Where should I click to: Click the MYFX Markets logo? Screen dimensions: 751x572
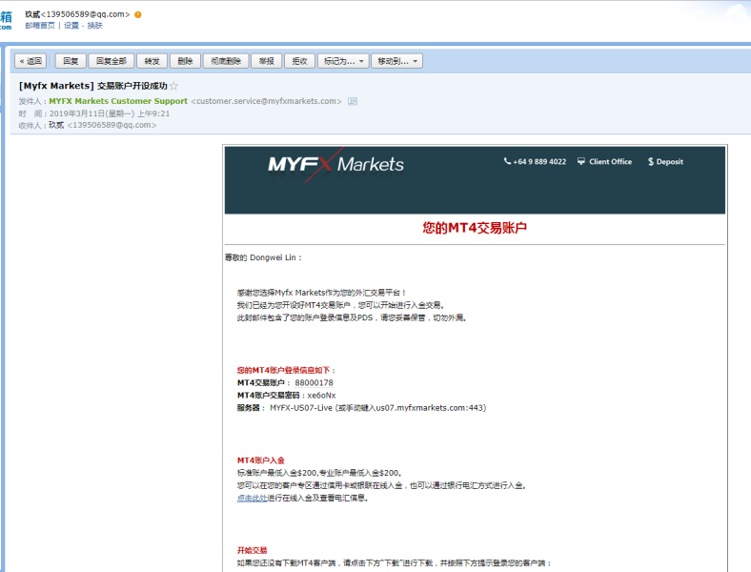(x=335, y=163)
